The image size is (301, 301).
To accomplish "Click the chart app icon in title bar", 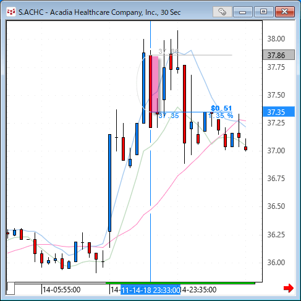I will click(11, 12).
